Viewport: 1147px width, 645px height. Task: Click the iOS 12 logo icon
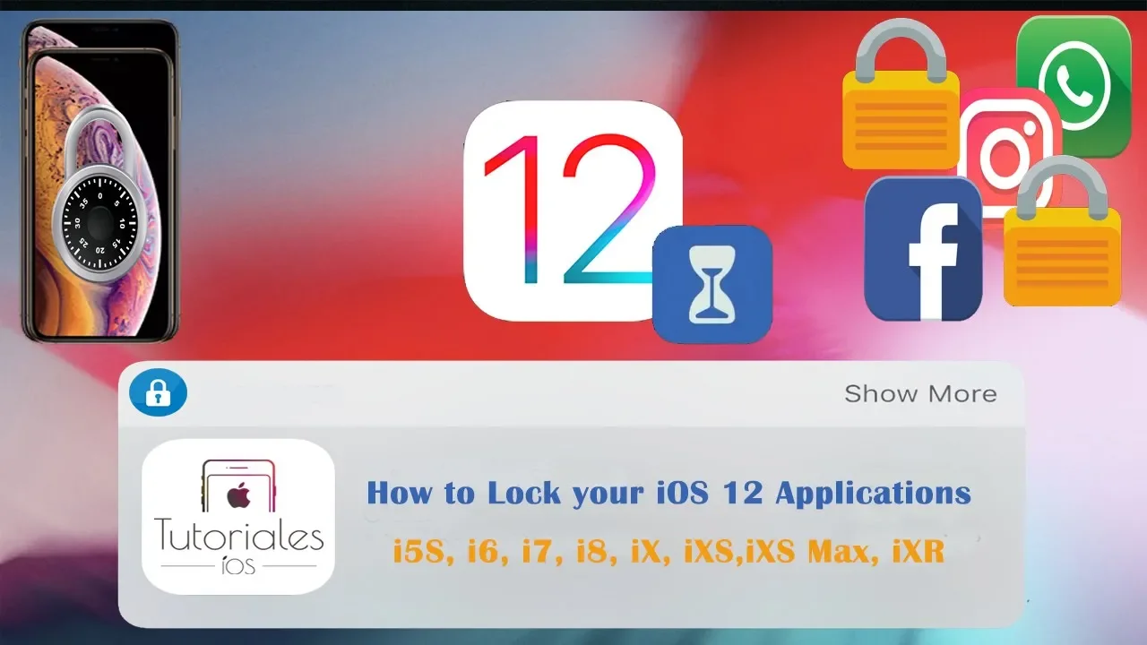coord(573,211)
